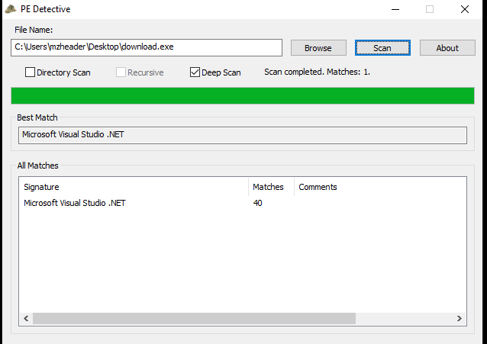This screenshot has height=344, width=487.
Task: Click the green scan progress bar
Action: tap(243, 95)
